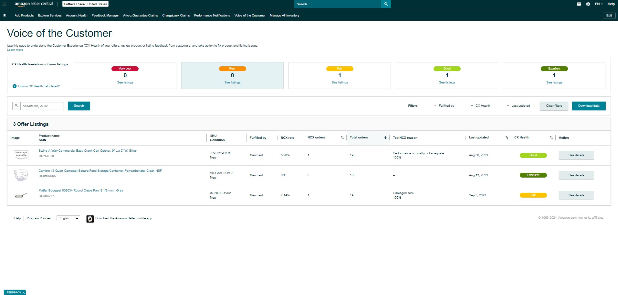Image resolution: width=618 pixels, height=295 pixels.
Task: Open the Matfer crepe pan thumbnail
Action: click(x=21, y=195)
